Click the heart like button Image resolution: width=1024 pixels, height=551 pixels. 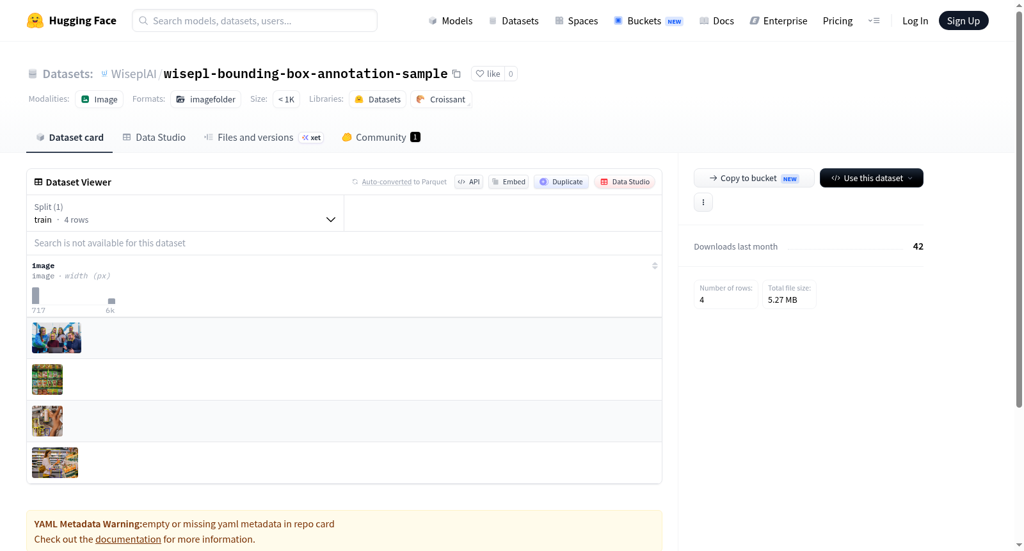(x=488, y=74)
